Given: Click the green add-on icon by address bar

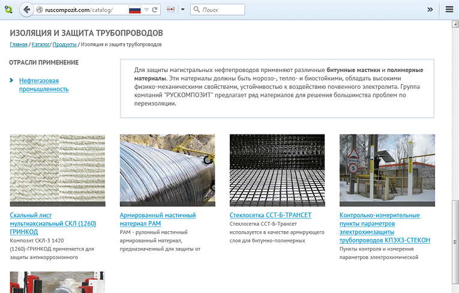Looking at the screenshot, I should [x=9, y=10].
